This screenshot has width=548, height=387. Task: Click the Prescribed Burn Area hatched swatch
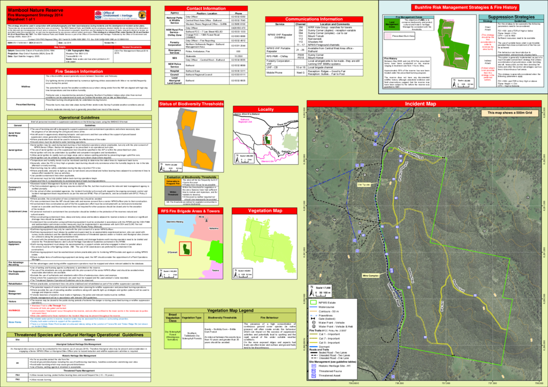(387, 36)
